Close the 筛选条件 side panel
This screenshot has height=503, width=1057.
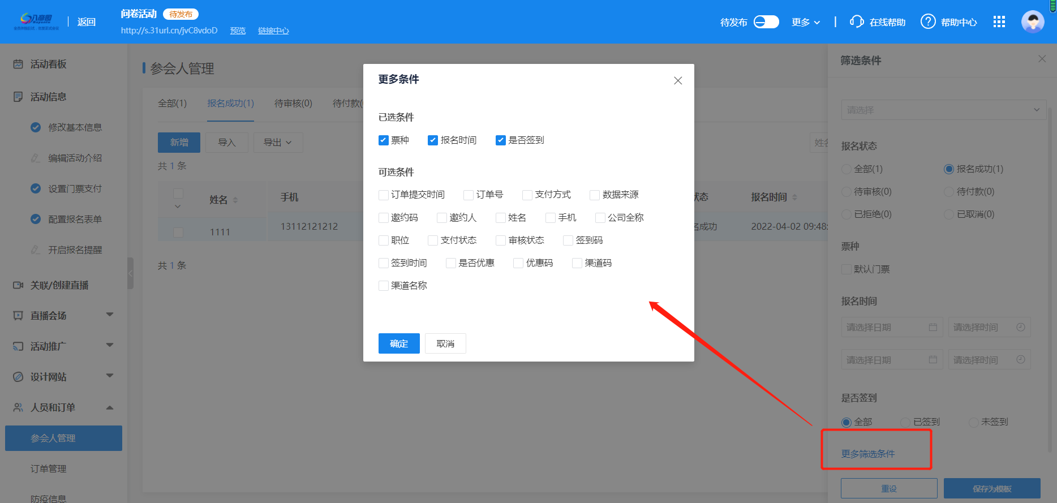(1042, 59)
